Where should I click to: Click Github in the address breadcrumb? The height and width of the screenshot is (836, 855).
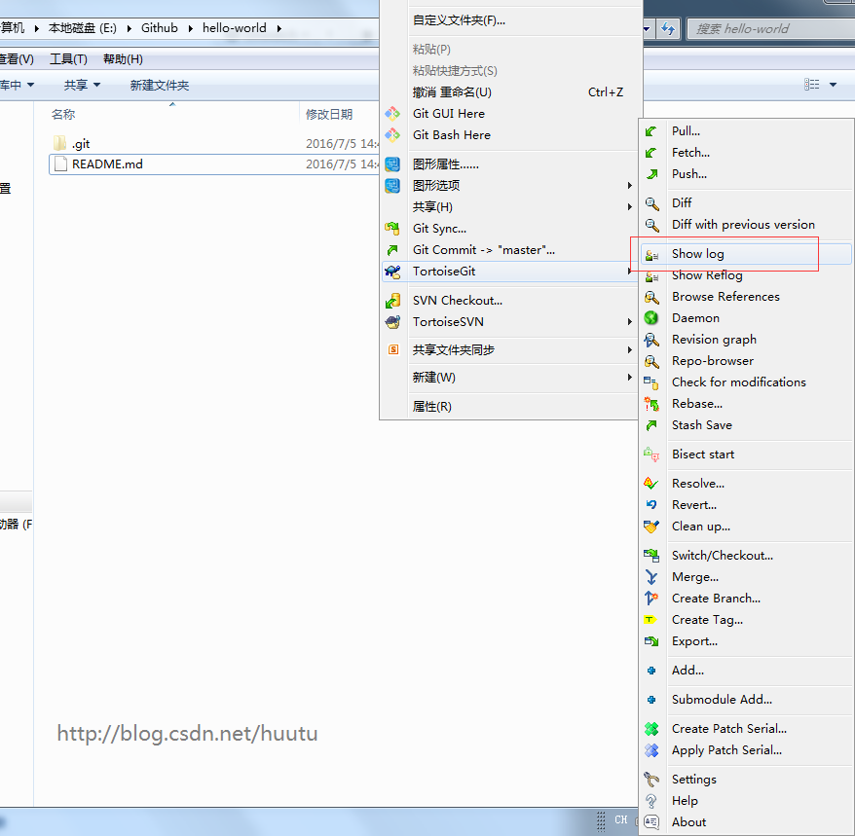coord(160,28)
